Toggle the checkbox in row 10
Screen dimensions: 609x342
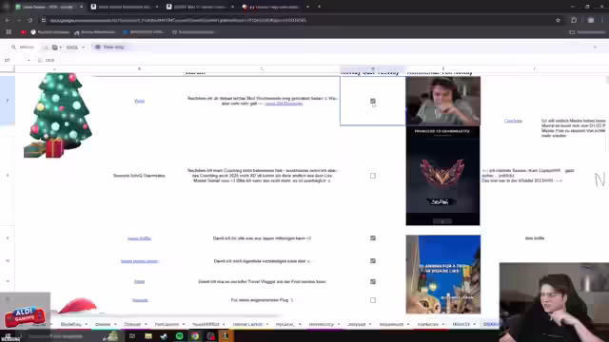[373, 261]
